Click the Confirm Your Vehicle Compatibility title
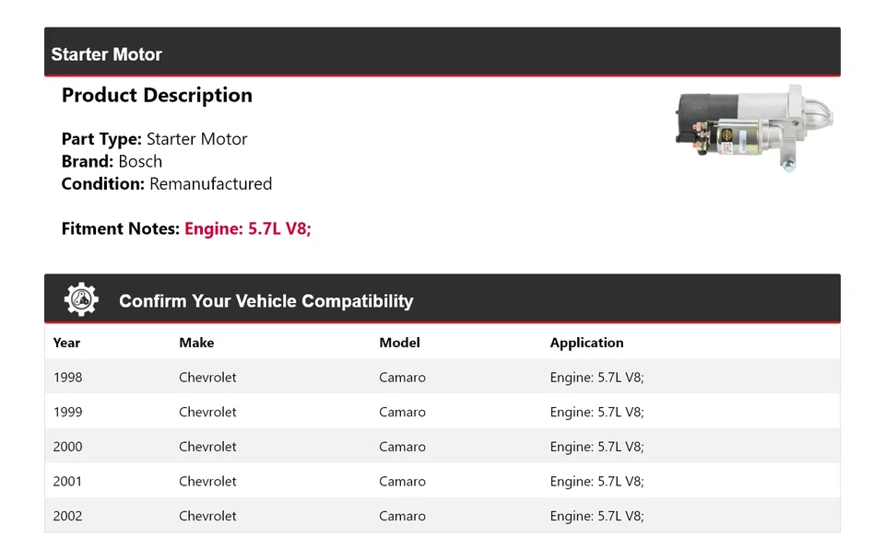The image size is (885, 560). [265, 301]
